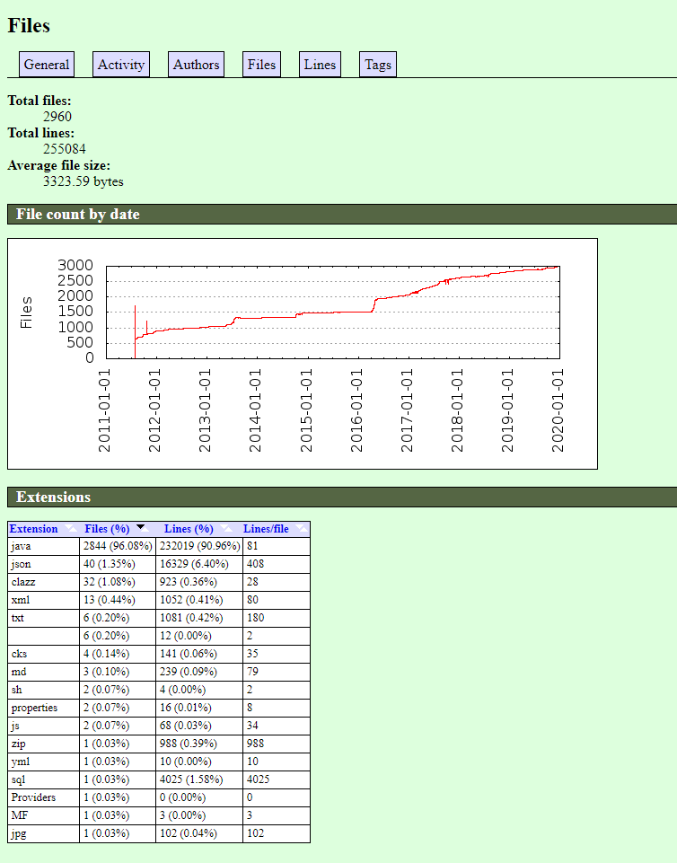Click the java extension row cell
This screenshot has height=863, width=677.
coord(43,546)
